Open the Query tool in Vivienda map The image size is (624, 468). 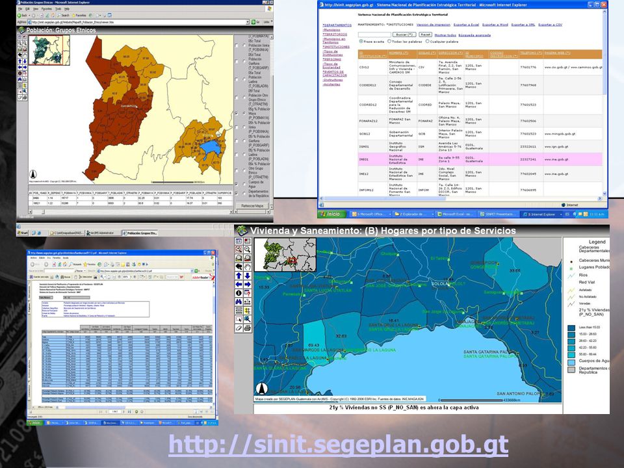247,293
